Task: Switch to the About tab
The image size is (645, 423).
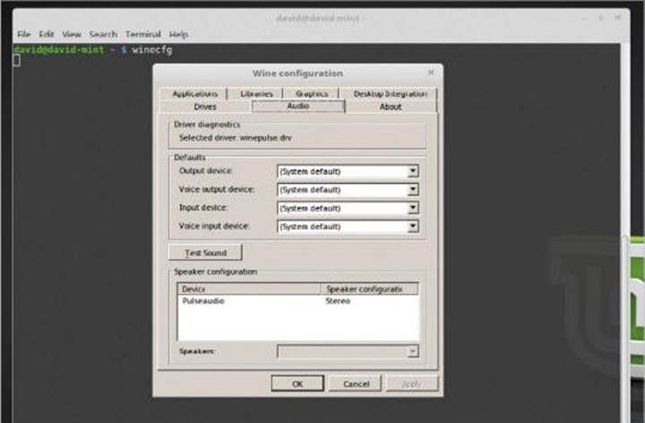Action: pyautogui.click(x=391, y=107)
